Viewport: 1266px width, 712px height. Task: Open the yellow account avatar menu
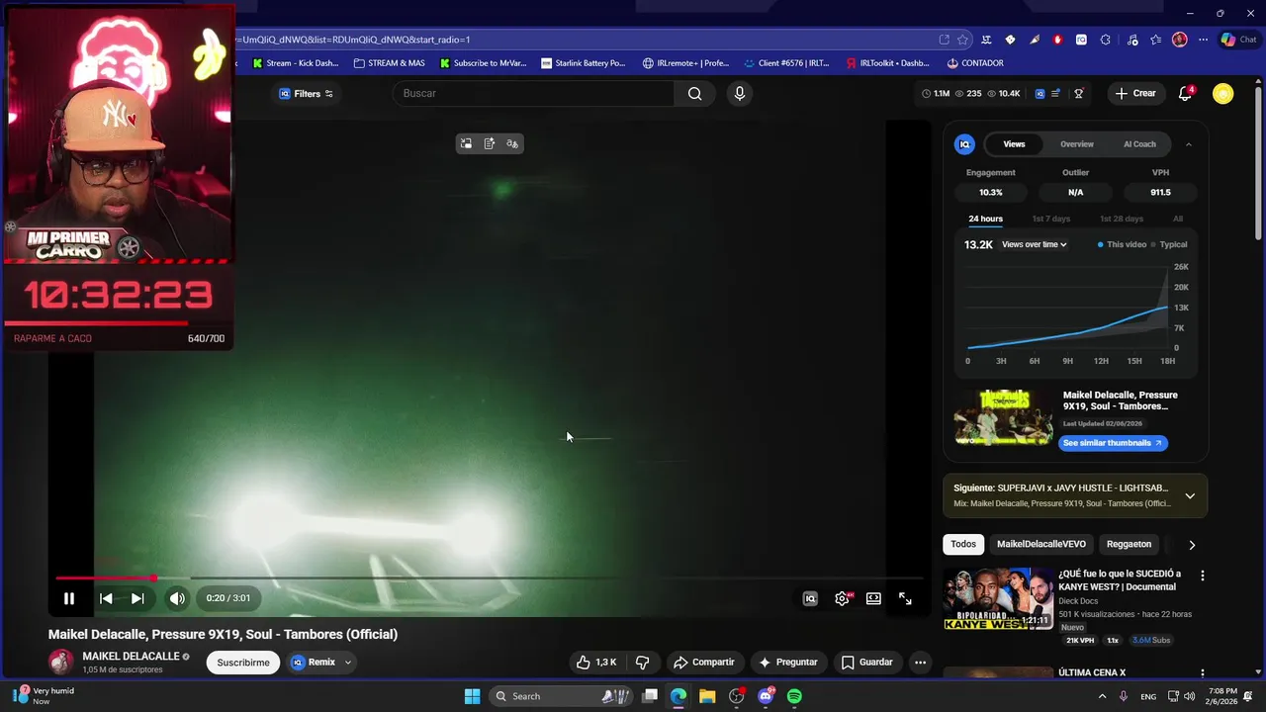coord(1223,94)
